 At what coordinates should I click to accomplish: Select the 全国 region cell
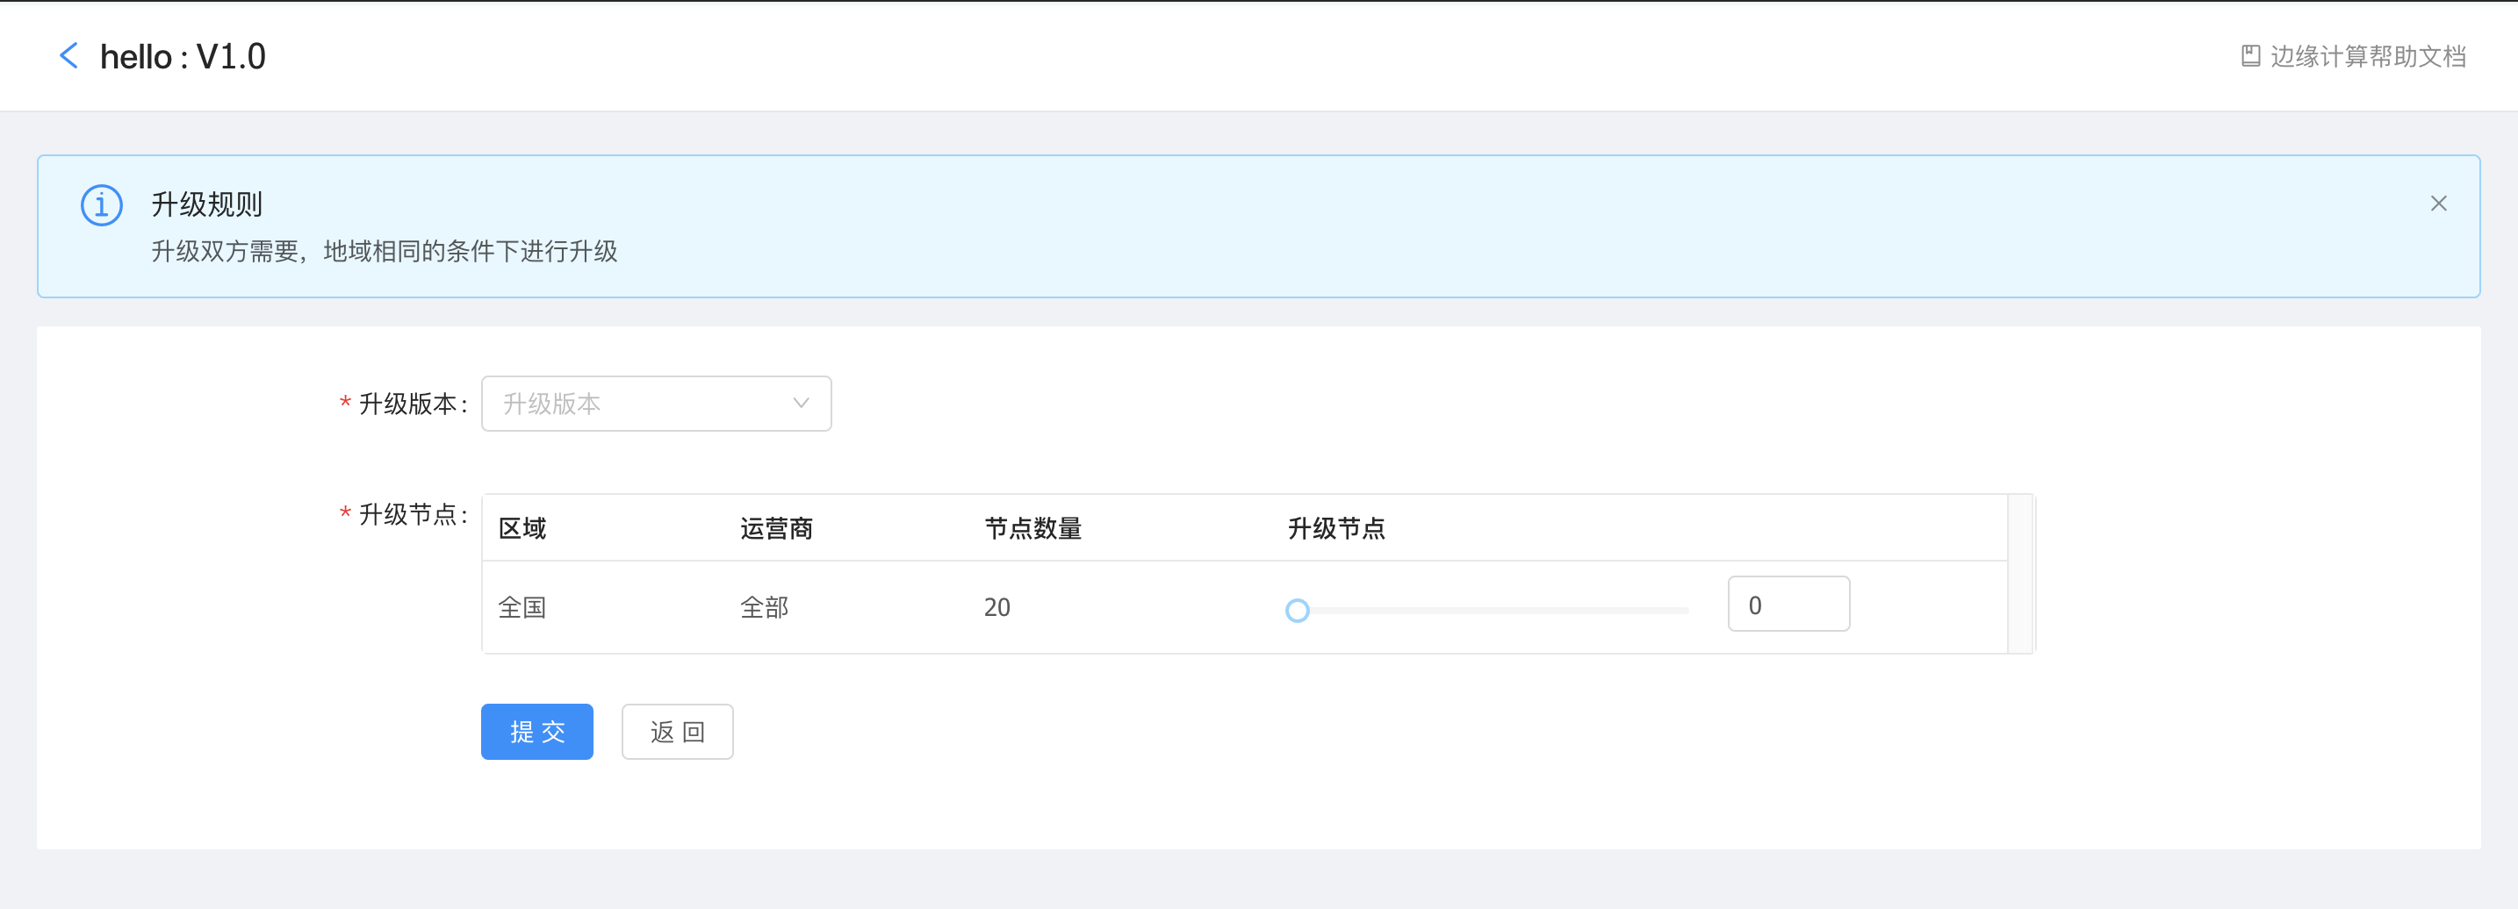pyautogui.click(x=522, y=607)
